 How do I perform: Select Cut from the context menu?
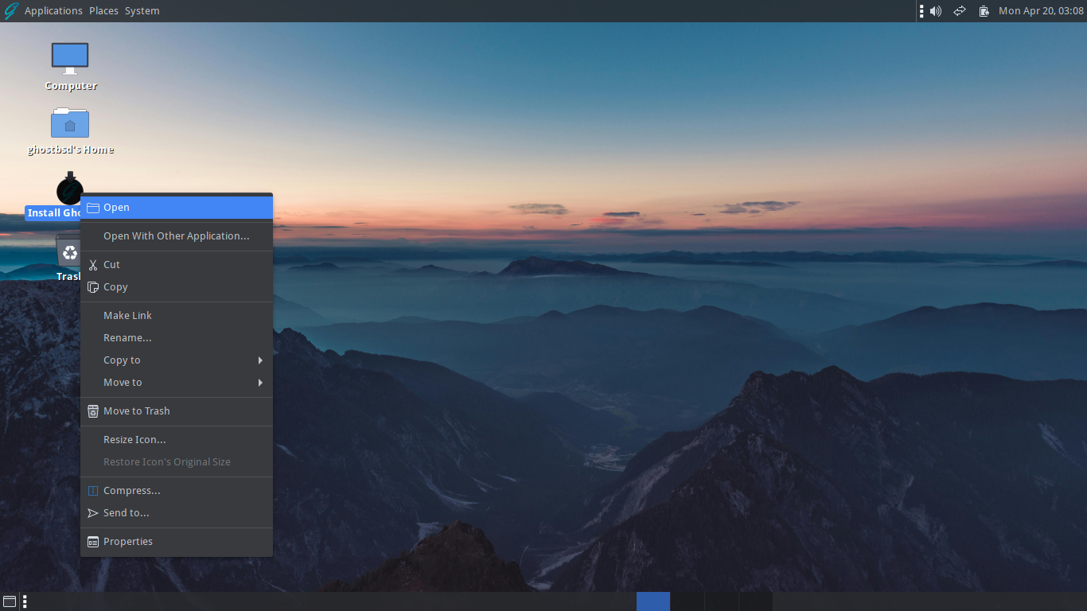tap(112, 264)
